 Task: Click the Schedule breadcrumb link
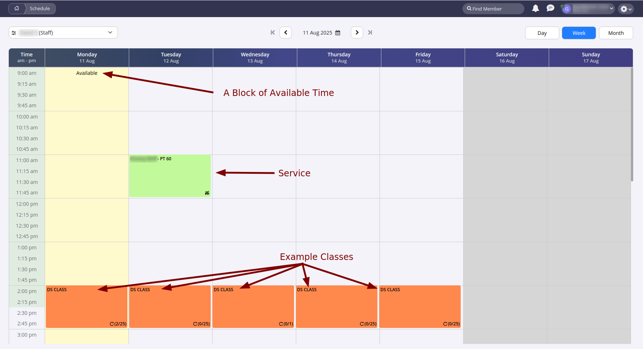[40, 9]
